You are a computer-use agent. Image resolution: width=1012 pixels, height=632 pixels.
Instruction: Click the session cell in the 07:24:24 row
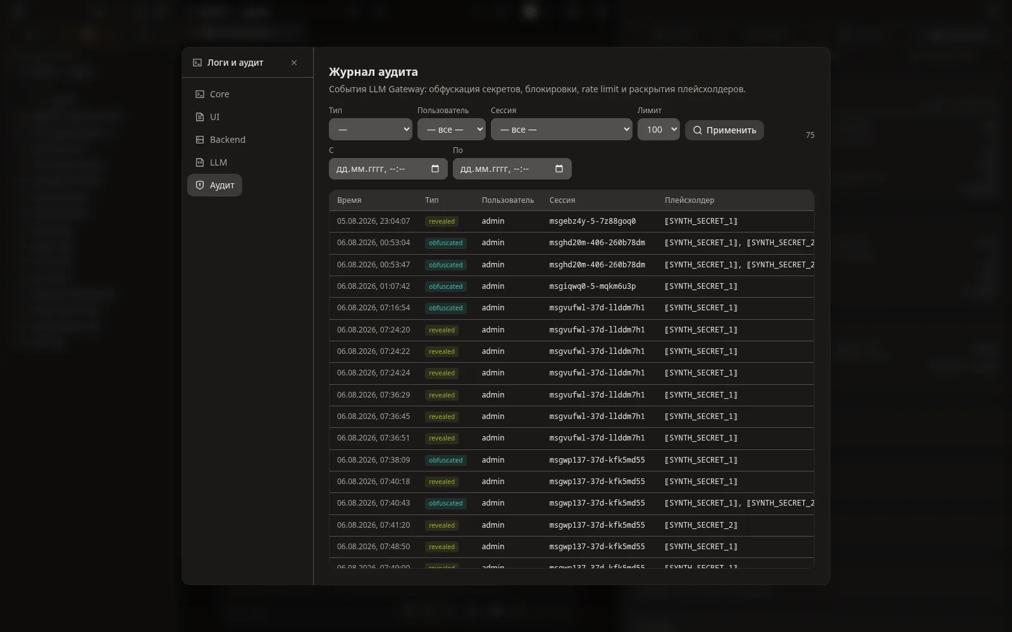coord(597,373)
